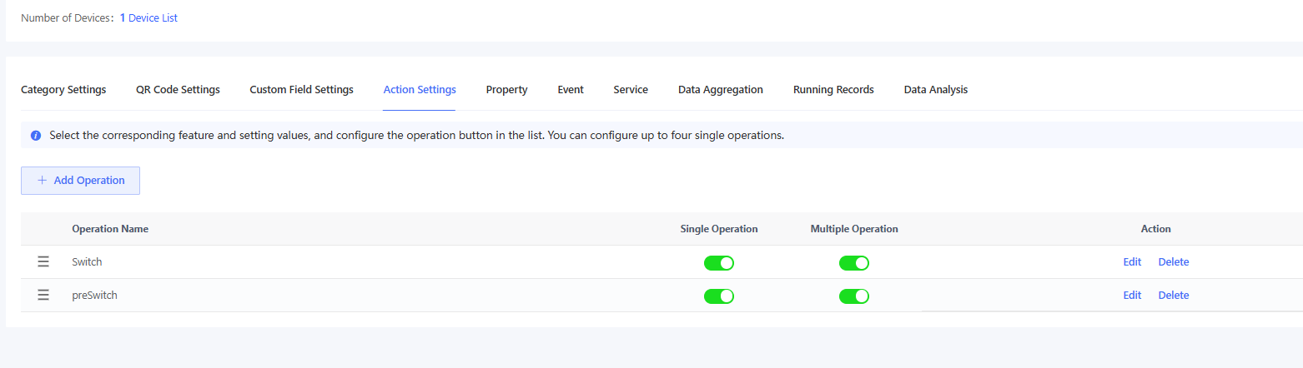Screen dimensions: 1303x368
Task: Open the Device List link
Action: [x=153, y=17]
